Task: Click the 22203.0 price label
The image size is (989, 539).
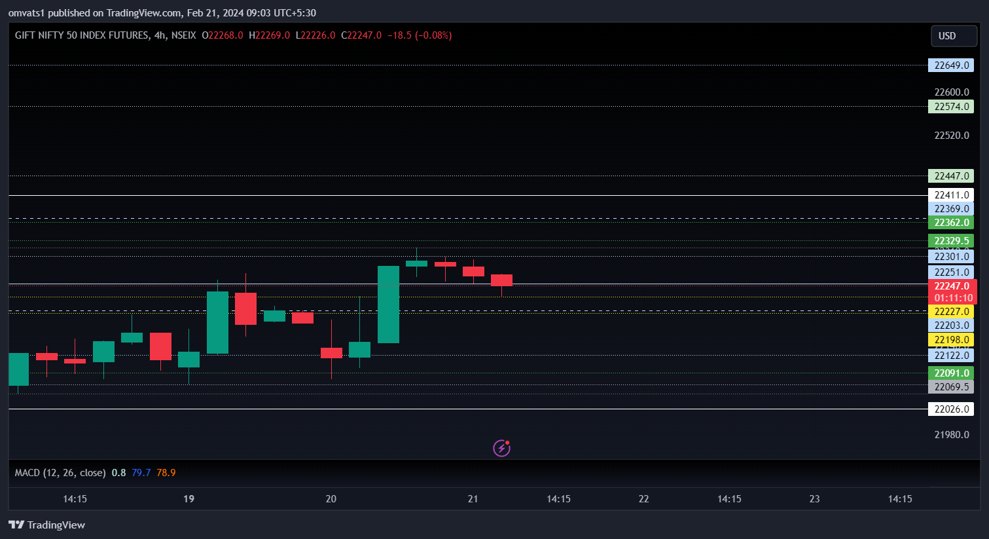Action: (951, 325)
